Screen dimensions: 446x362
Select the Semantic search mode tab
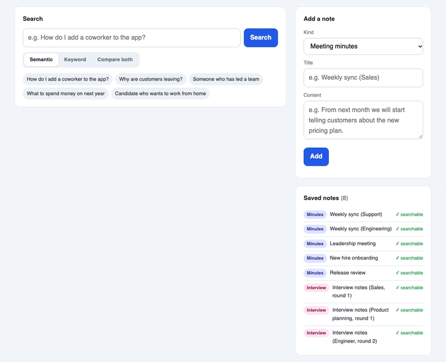coord(41,59)
